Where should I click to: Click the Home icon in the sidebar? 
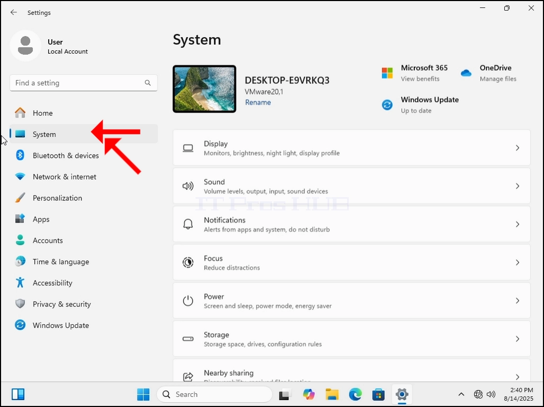click(x=20, y=112)
